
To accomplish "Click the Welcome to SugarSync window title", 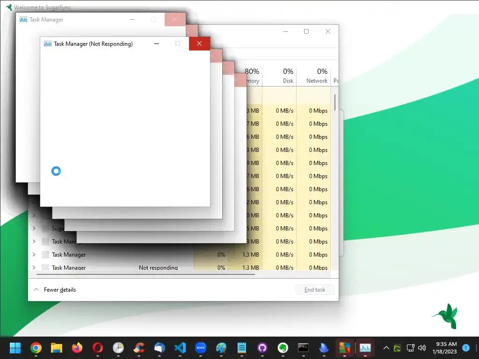I will [x=43, y=7].
